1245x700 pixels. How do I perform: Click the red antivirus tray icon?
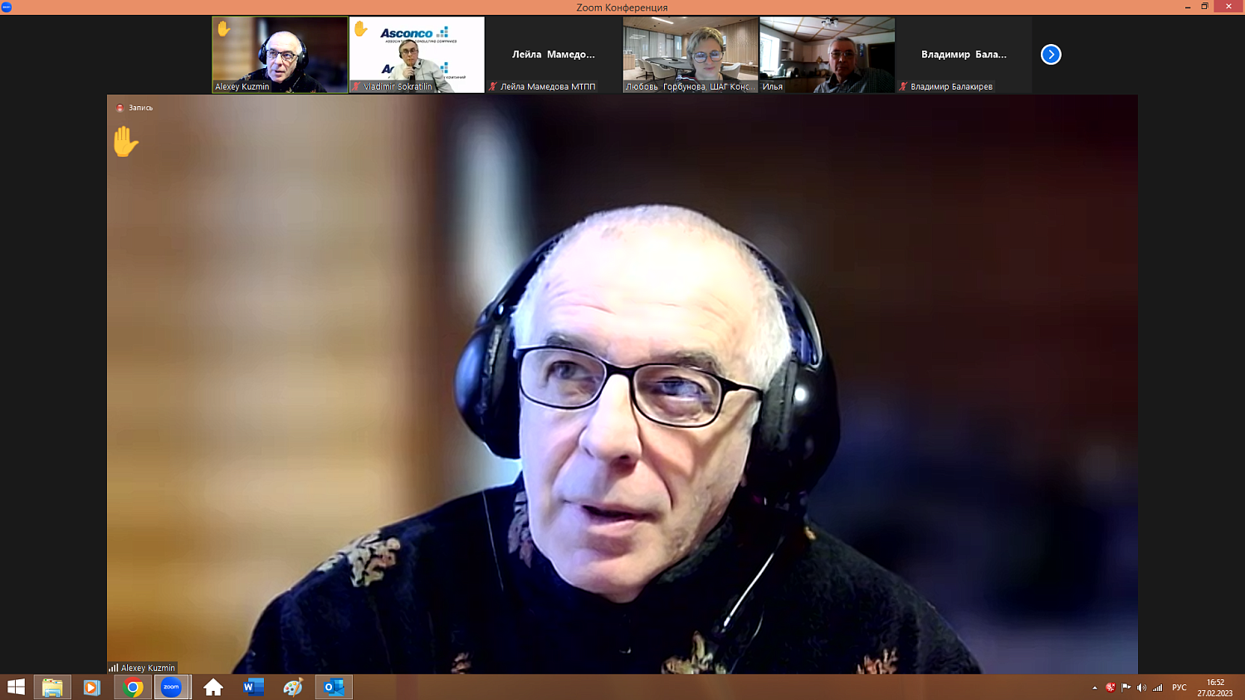pos(1111,688)
